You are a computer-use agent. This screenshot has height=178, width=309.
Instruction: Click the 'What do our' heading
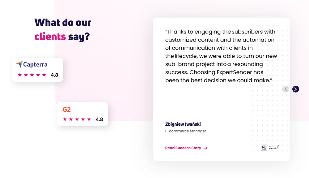pos(63,23)
